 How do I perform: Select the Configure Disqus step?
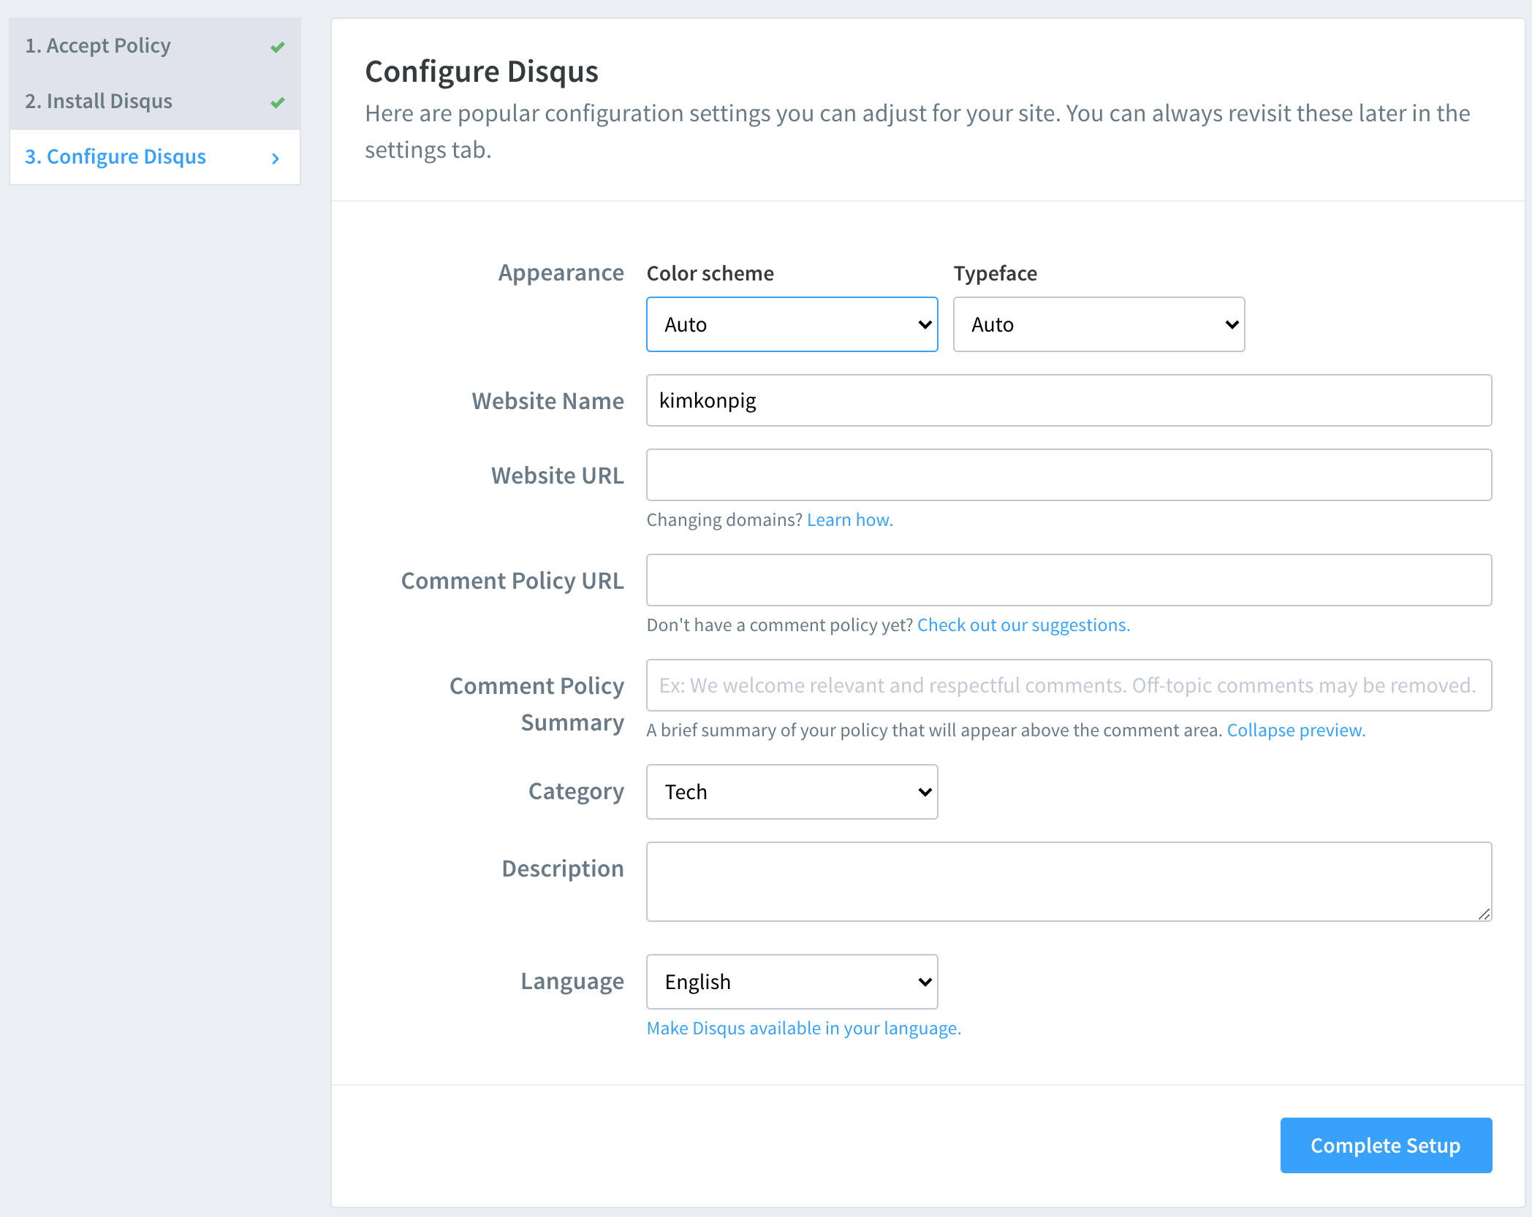pos(155,157)
